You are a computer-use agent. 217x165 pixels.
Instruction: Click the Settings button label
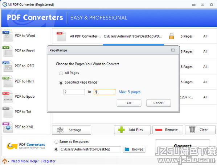click(75, 130)
